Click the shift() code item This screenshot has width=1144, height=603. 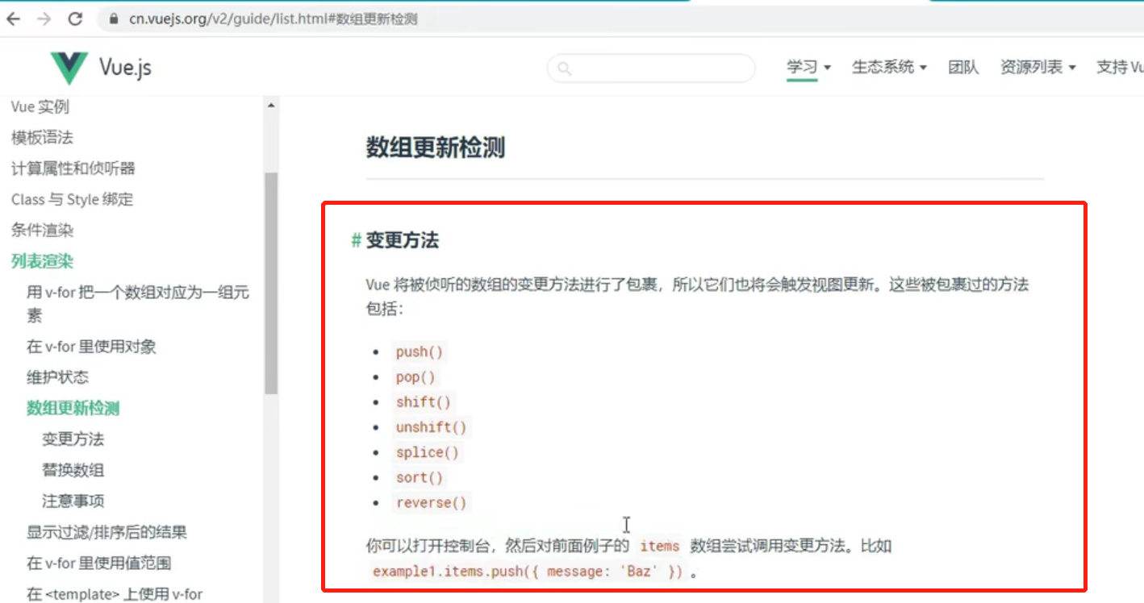click(x=424, y=402)
